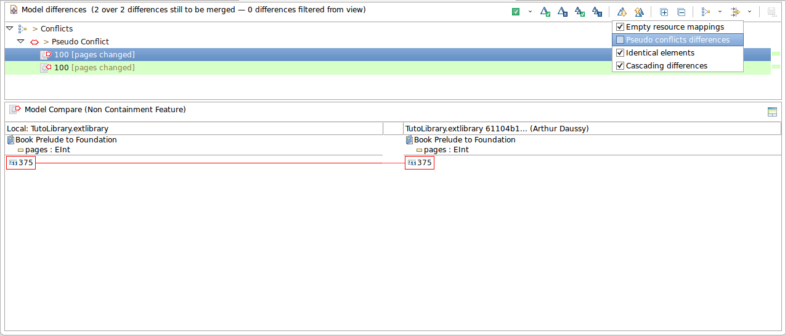
Task: Uncheck Identical elements filter
Action: 620,53
